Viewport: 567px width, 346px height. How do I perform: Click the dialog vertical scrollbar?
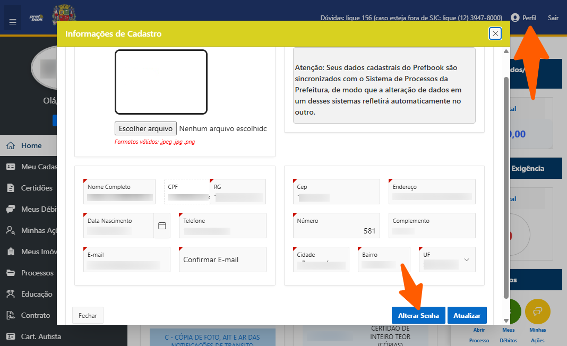[506, 186]
